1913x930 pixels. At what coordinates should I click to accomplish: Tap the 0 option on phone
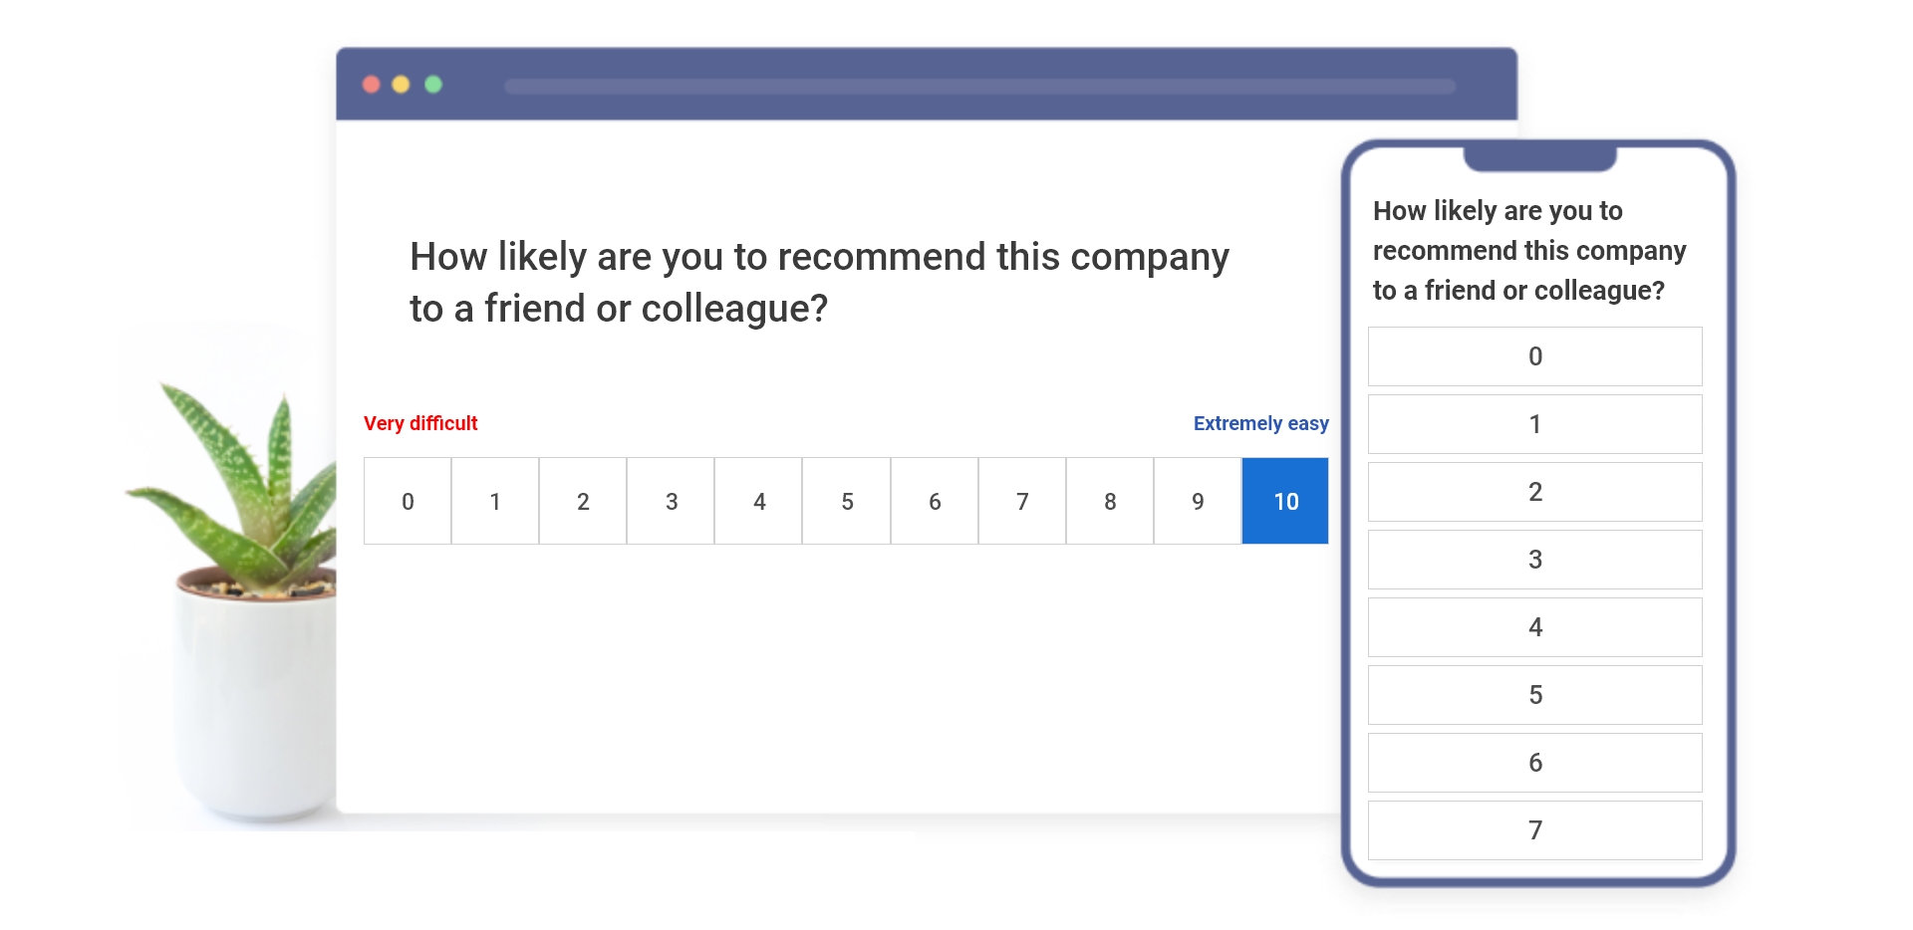pyautogui.click(x=1535, y=356)
